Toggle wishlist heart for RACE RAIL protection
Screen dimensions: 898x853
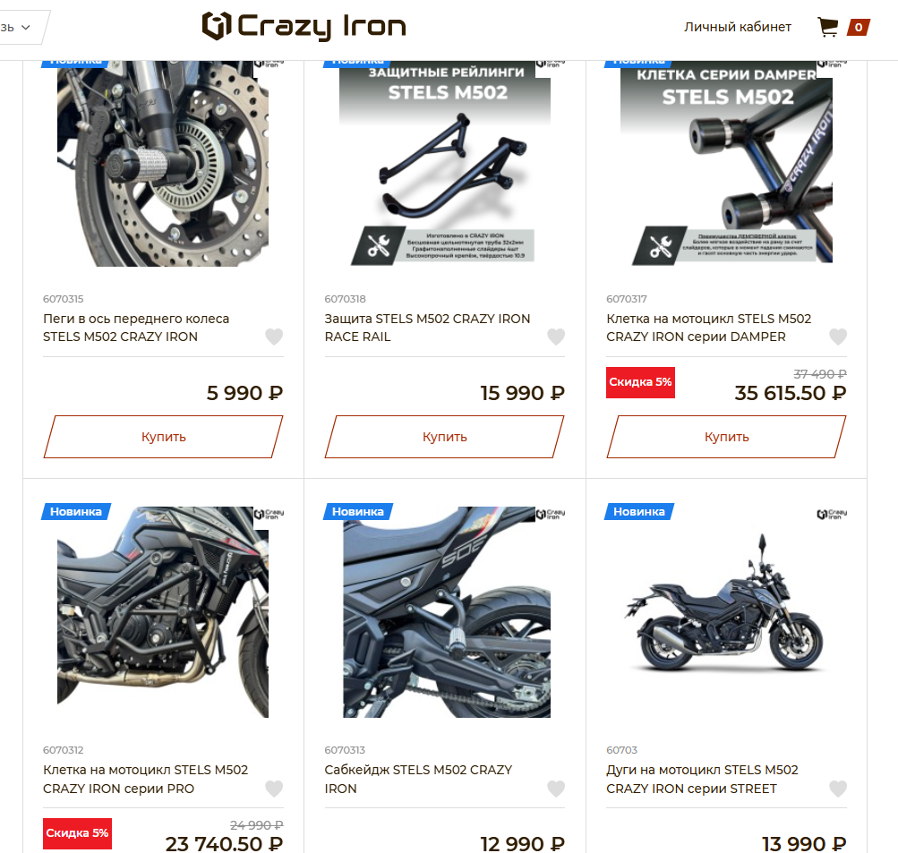tap(555, 337)
